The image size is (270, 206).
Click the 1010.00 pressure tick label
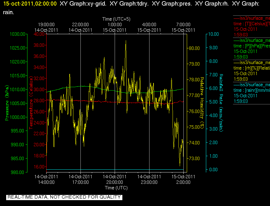(x=18, y=89)
